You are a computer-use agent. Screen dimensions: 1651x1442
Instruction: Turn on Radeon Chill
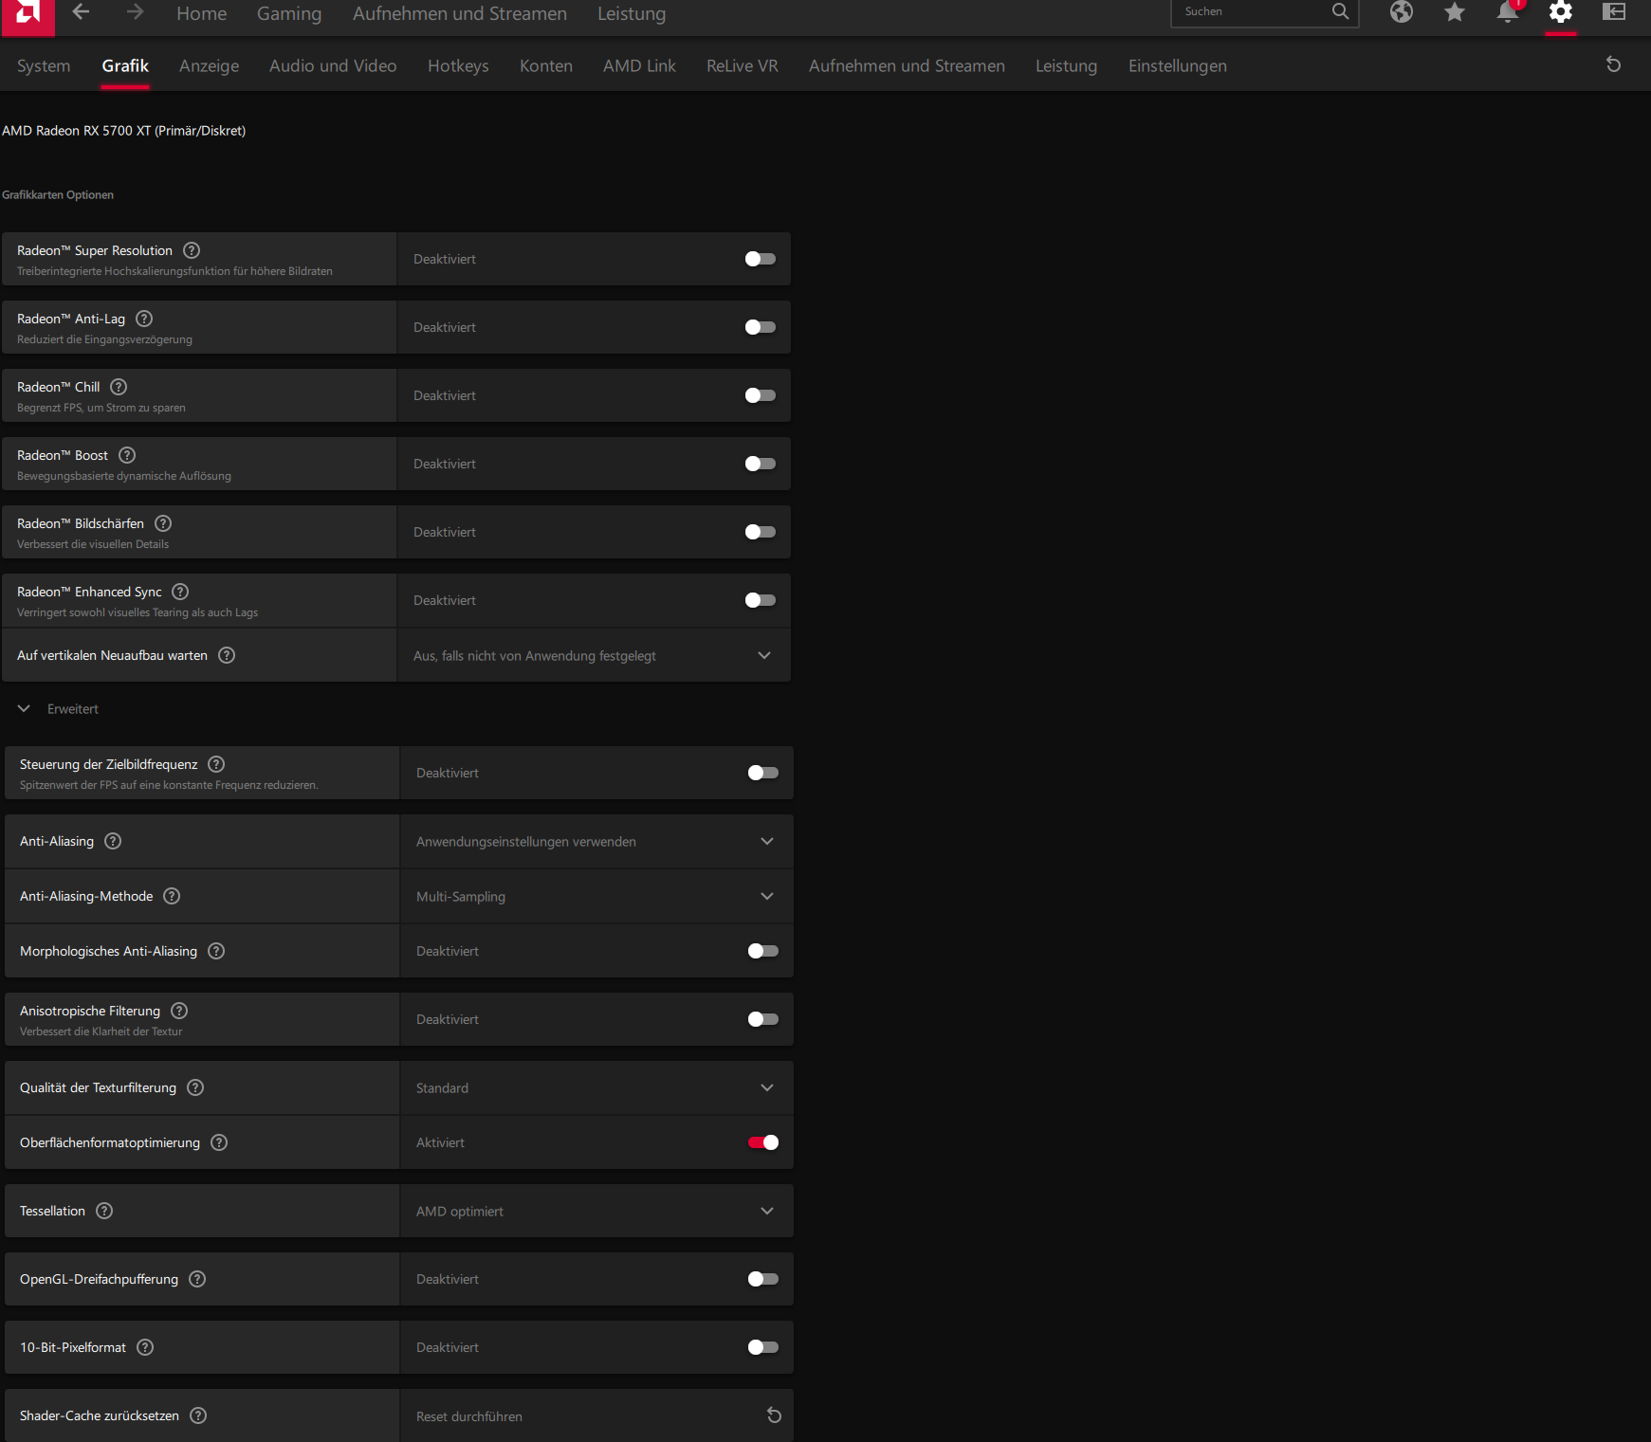tap(761, 395)
